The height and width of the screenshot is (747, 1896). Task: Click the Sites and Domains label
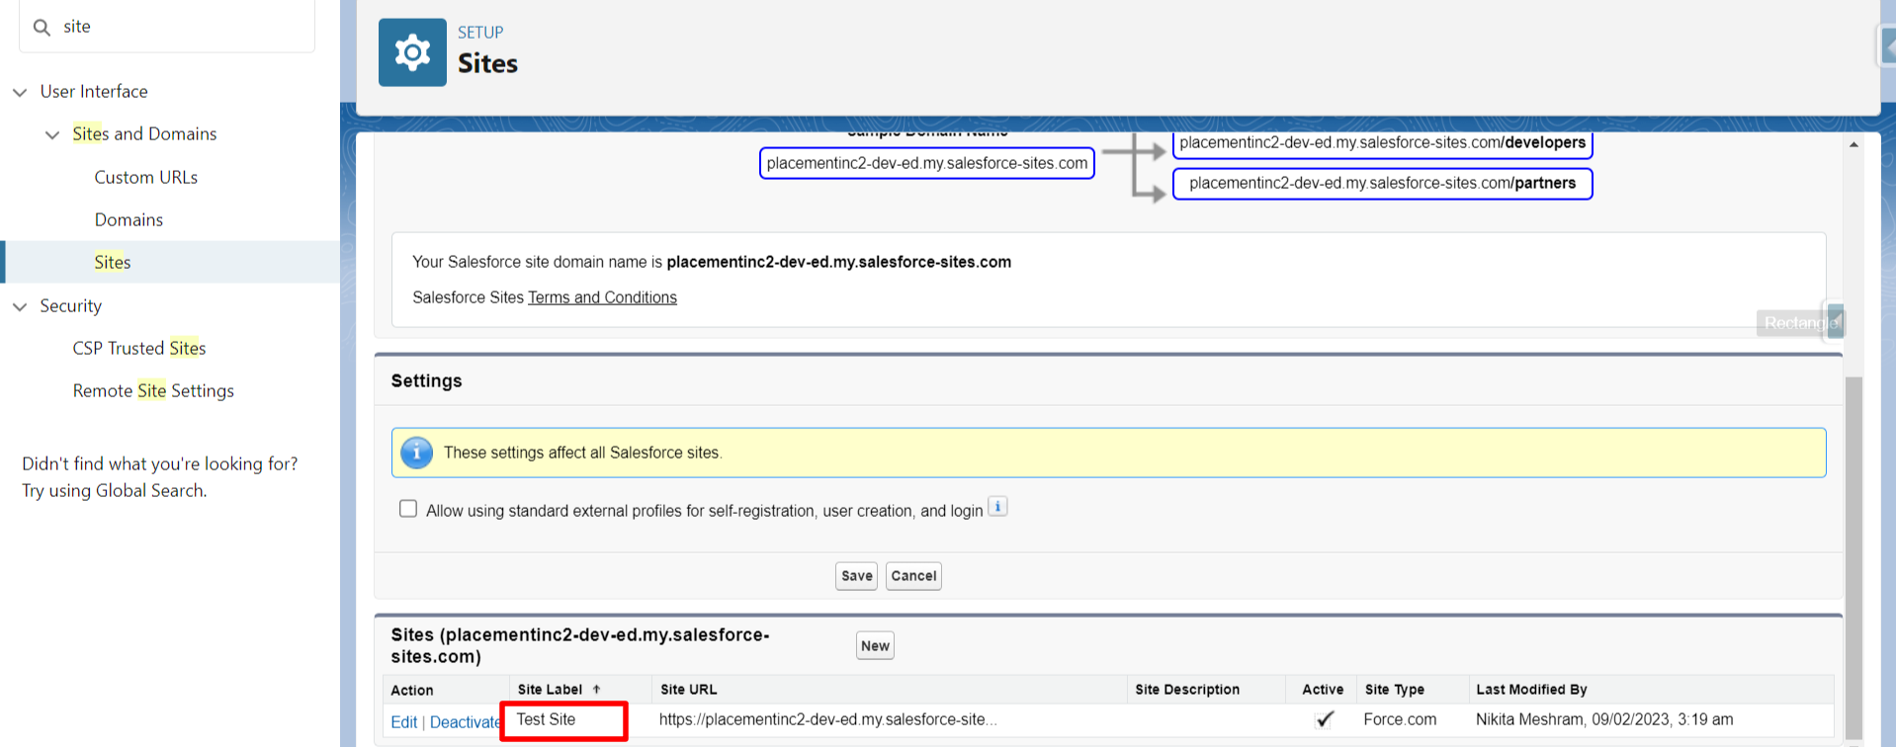tap(144, 133)
